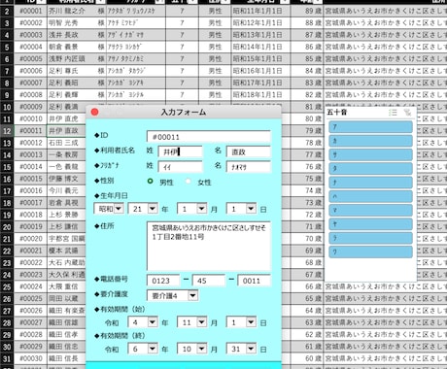Filter by サ in the 五十音 slicer

370,154
